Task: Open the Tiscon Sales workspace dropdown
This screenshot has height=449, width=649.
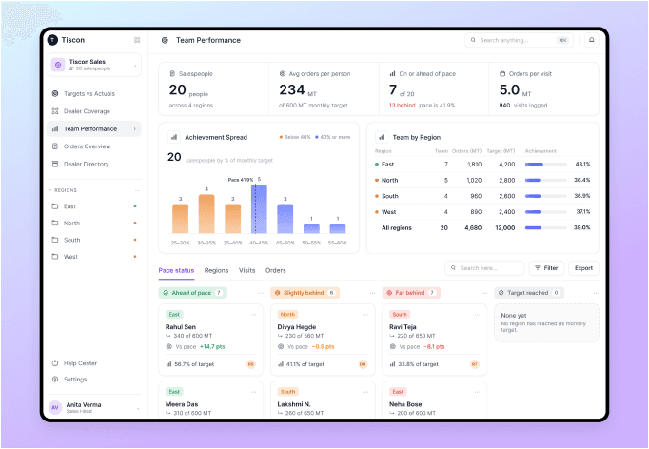Action: [135, 66]
